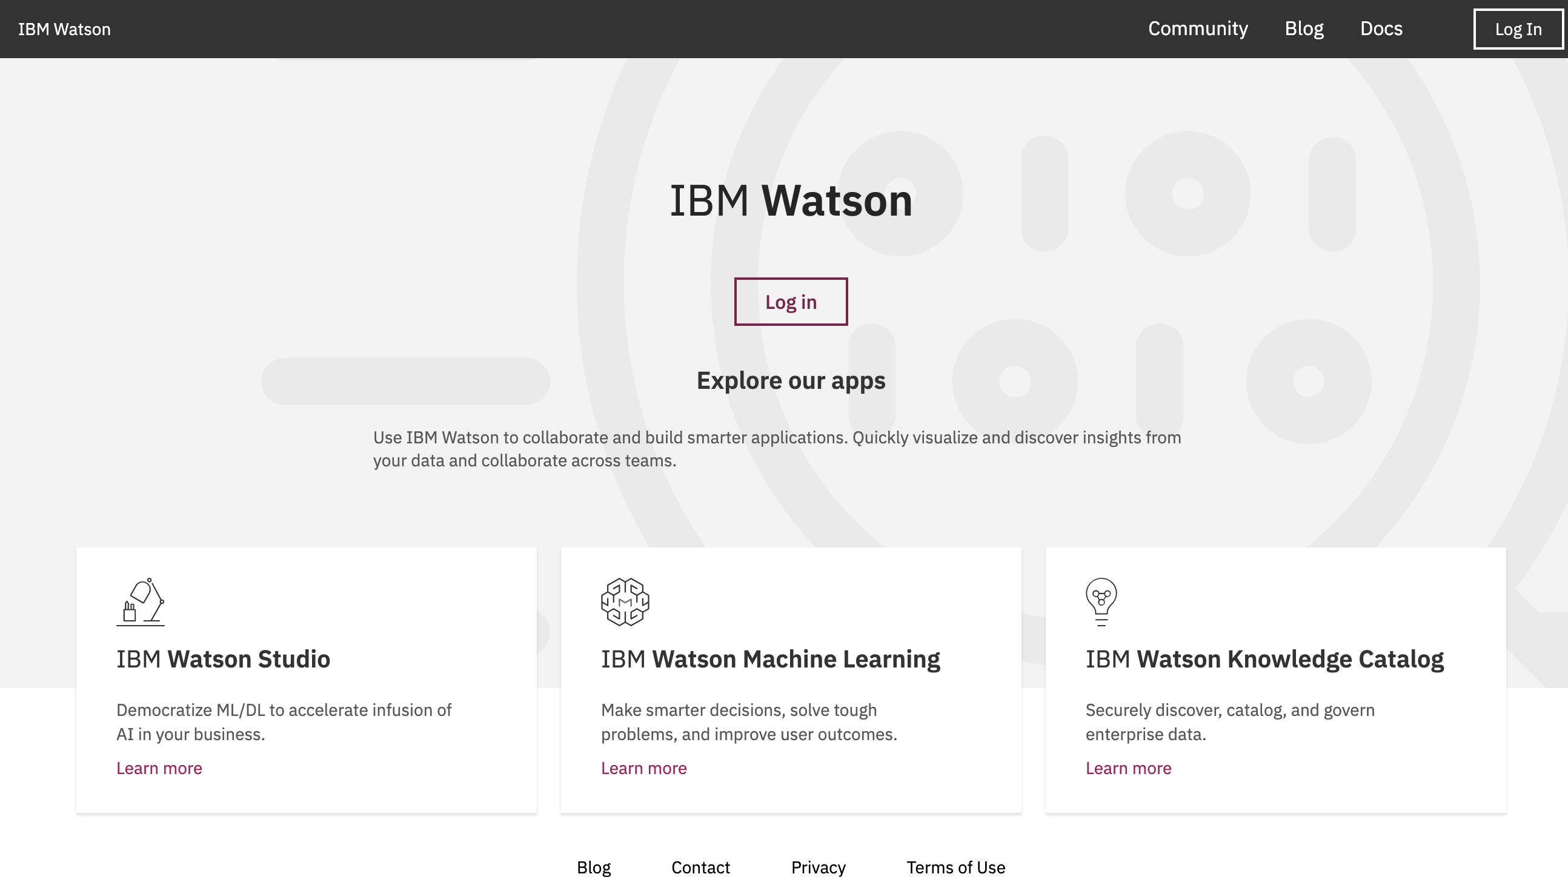Follow Learn more under Watson Studio
The height and width of the screenshot is (894, 1568).
tap(159, 768)
